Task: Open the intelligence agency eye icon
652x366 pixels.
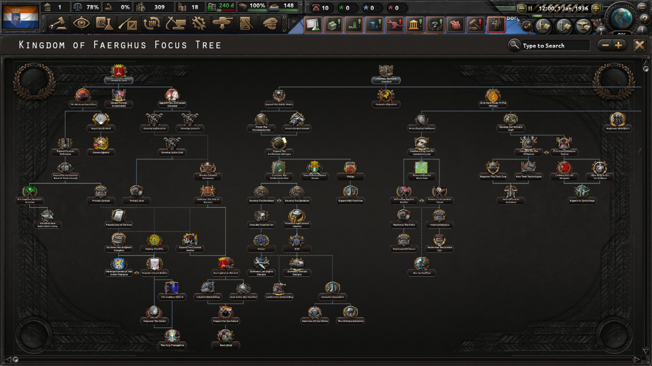Action: (x=81, y=24)
